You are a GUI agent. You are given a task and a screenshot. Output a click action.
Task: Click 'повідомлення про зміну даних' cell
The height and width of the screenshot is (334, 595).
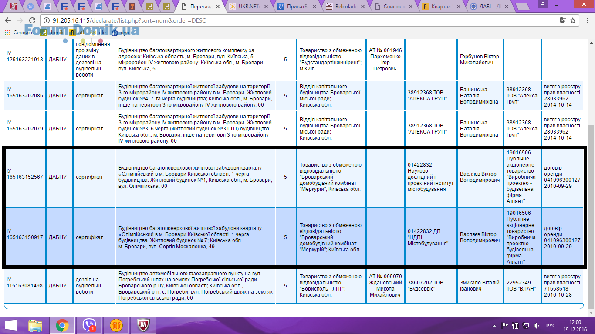[x=95, y=60]
